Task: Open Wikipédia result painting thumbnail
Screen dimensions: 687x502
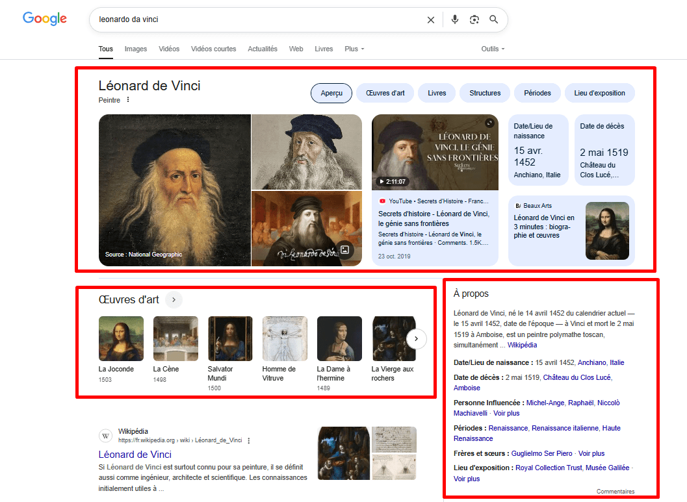Action: [x=344, y=453]
